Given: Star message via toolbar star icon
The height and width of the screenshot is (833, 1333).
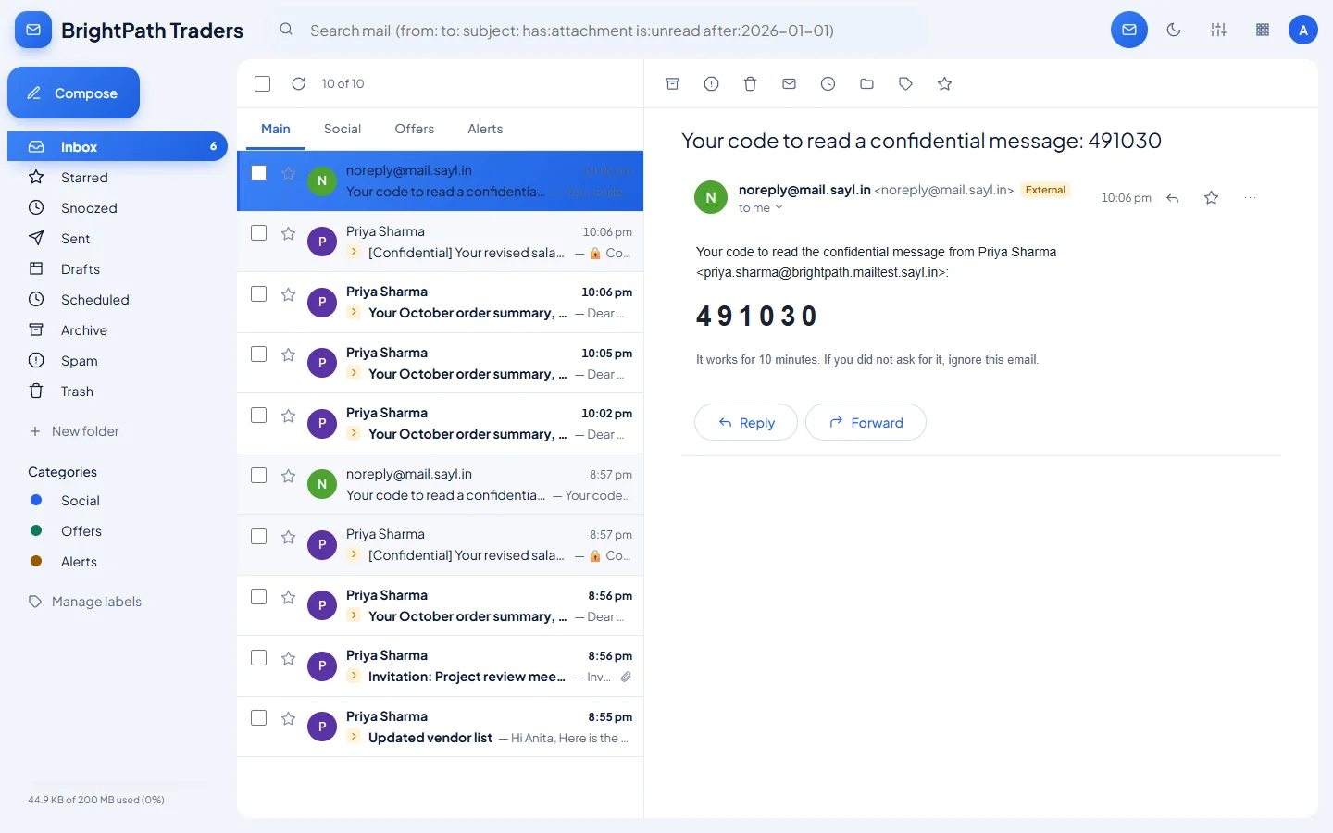Looking at the screenshot, I should [x=944, y=84].
